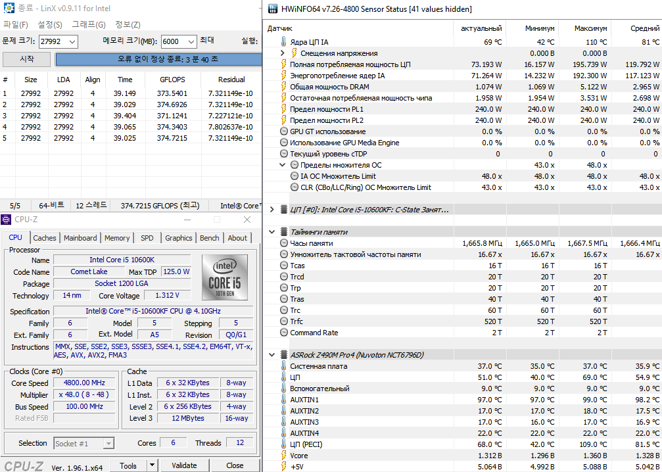Click clock icon of GPU GT использование
This screenshot has width=662, height=472.
pyautogui.click(x=284, y=131)
